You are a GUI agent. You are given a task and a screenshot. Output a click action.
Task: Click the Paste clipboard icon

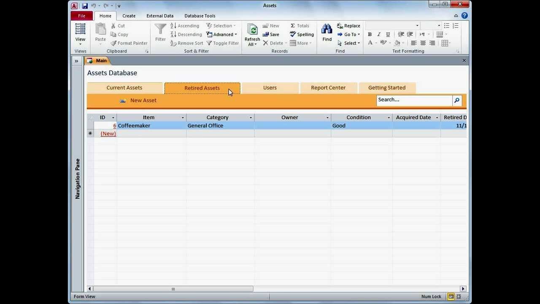(x=100, y=30)
